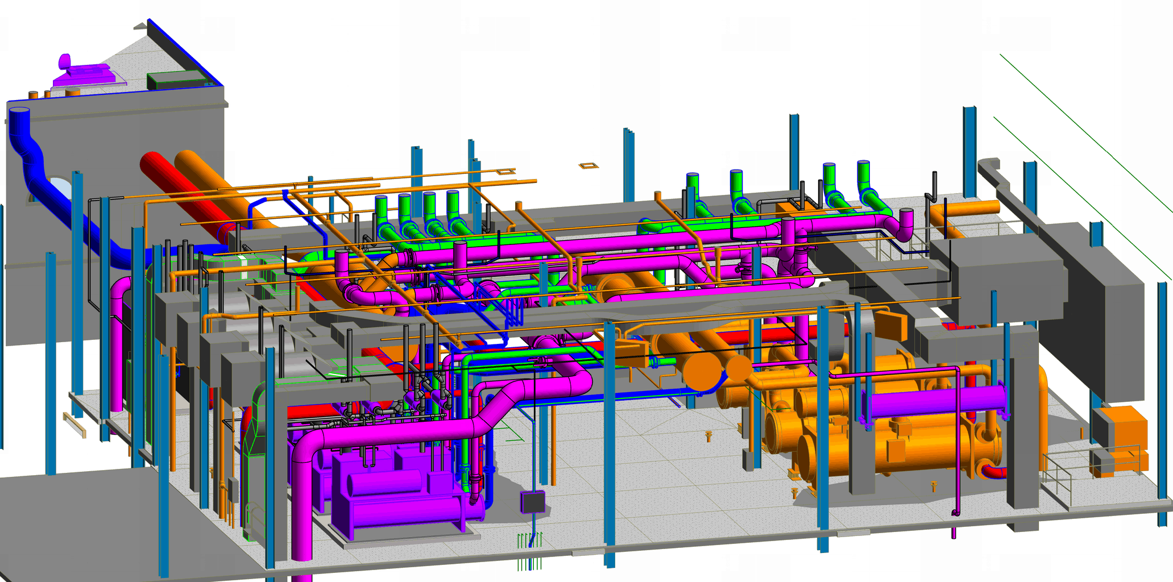The image size is (1173, 582).
Task: Click the small orange rectangular frame opening
Action: point(588,165)
